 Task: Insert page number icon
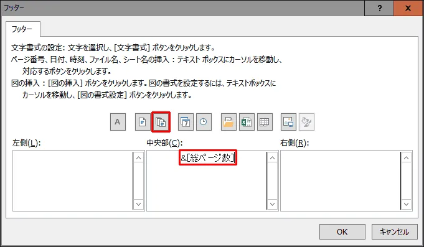143,122
